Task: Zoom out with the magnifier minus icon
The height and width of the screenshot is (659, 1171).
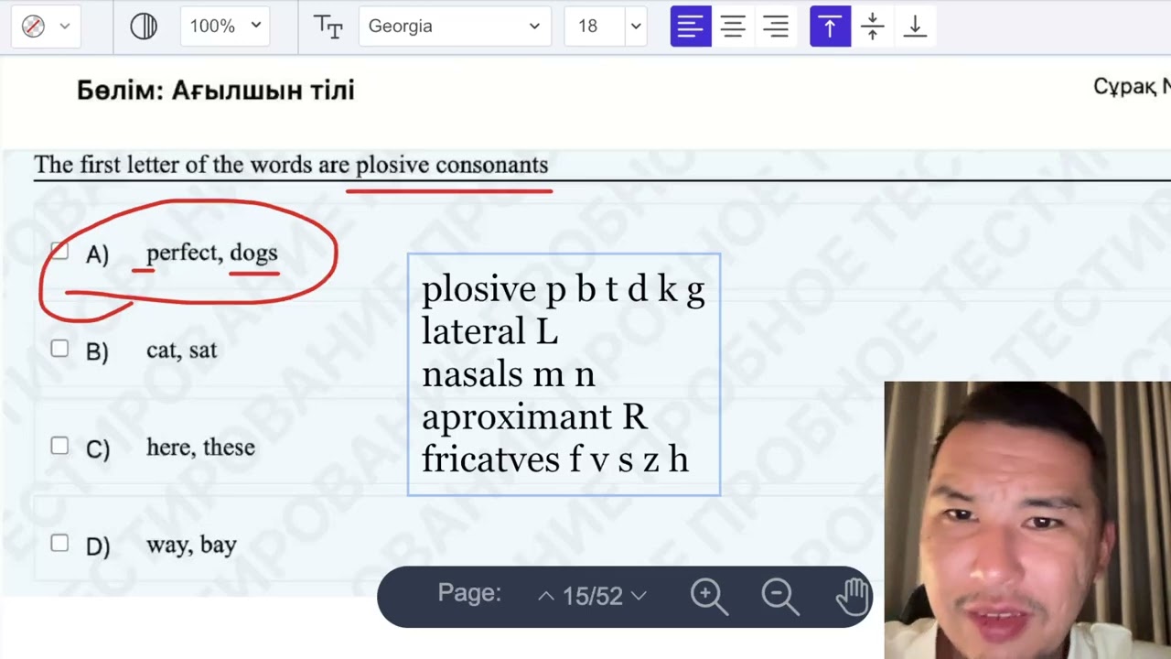Action: (x=780, y=597)
